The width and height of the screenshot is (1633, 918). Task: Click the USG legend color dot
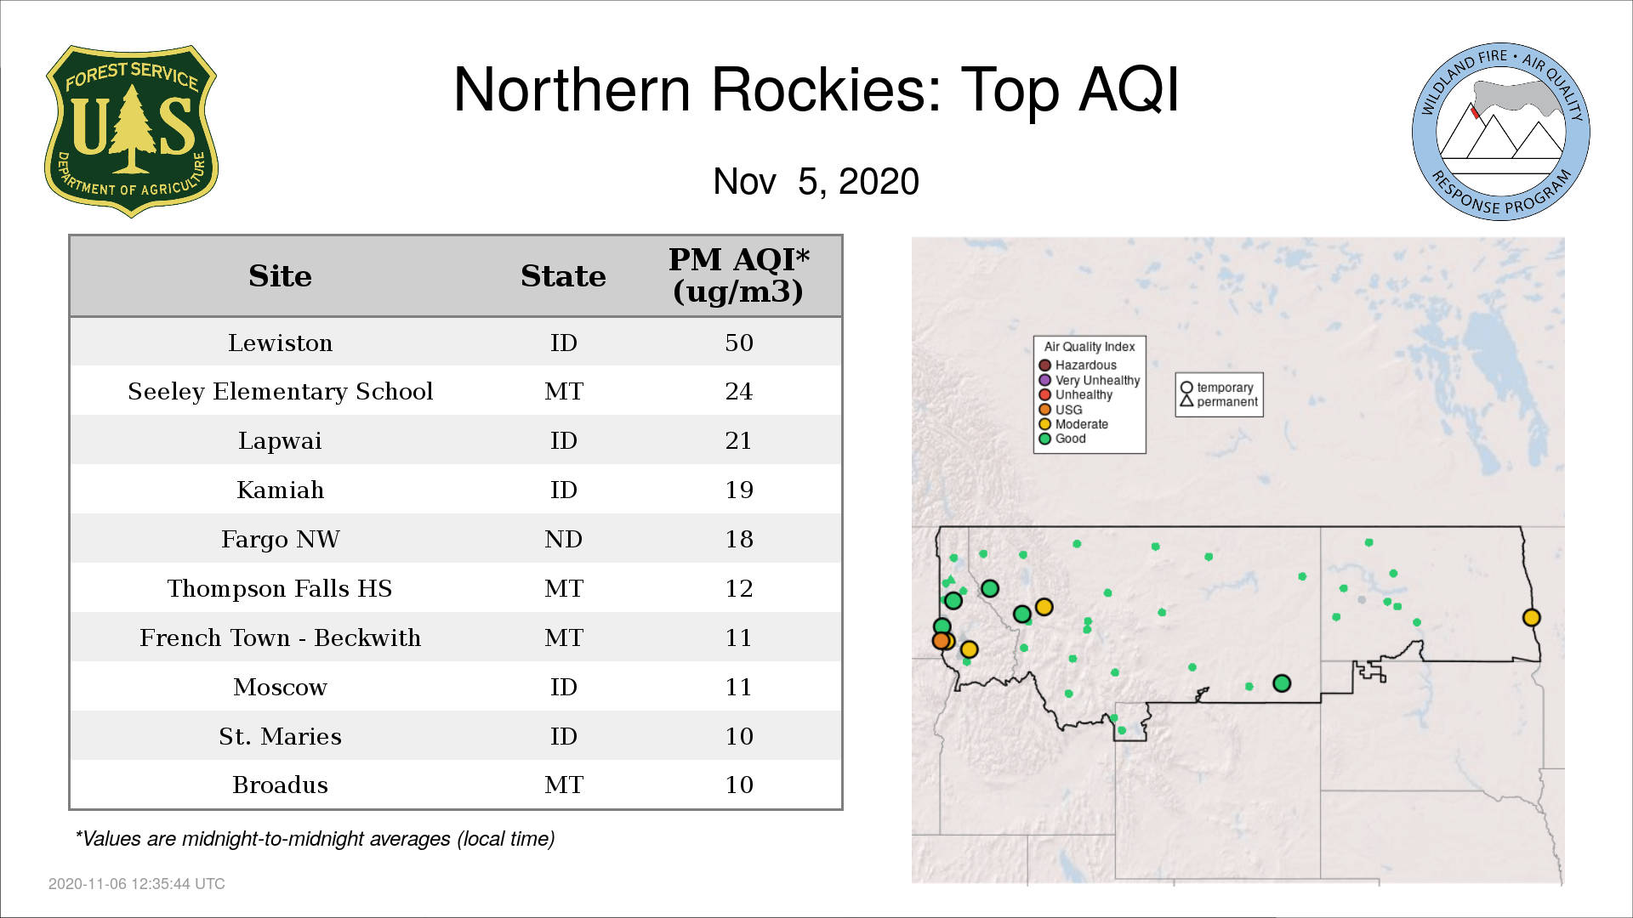[1045, 410]
